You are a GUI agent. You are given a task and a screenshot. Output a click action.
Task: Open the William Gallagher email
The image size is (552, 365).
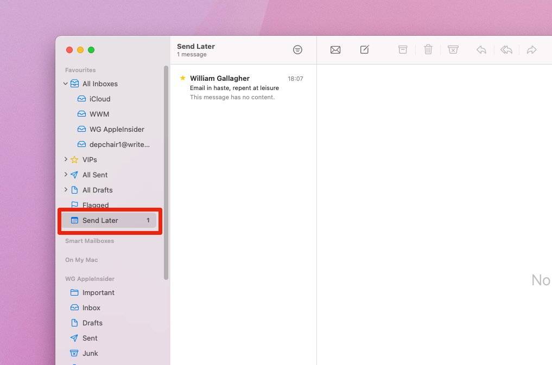242,87
